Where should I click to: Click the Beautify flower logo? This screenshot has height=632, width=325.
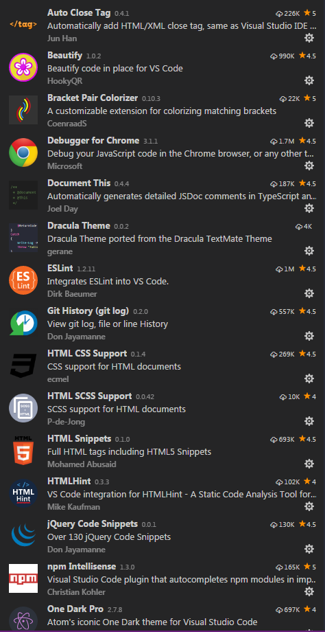[23, 67]
